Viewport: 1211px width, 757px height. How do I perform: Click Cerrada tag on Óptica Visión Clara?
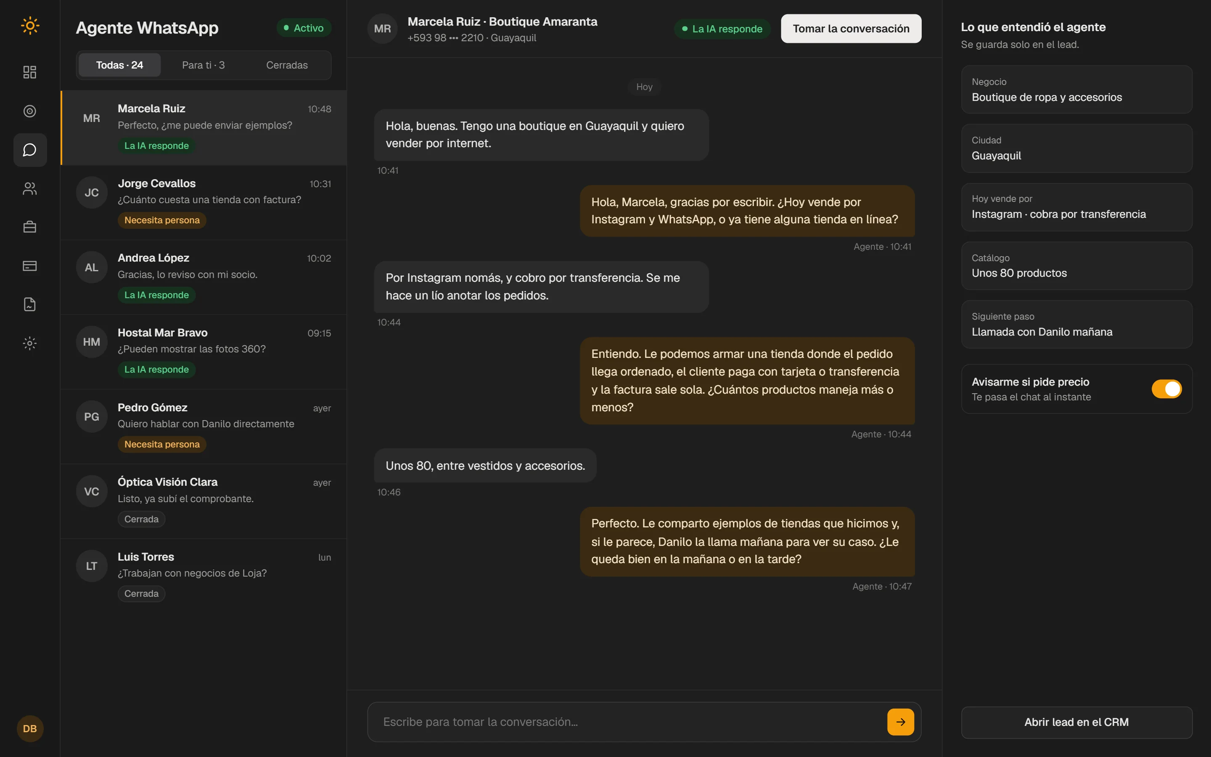tap(141, 519)
